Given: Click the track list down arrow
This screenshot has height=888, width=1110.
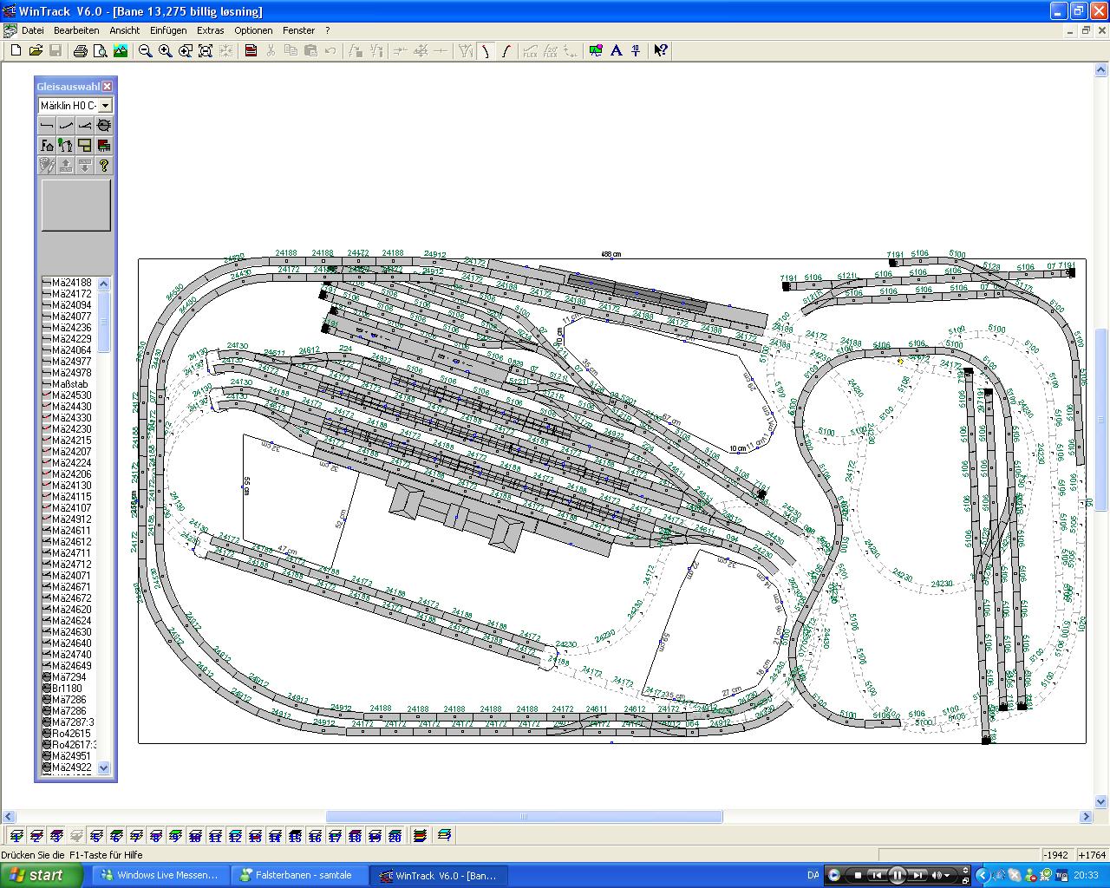Looking at the screenshot, I should click(x=104, y=767).
